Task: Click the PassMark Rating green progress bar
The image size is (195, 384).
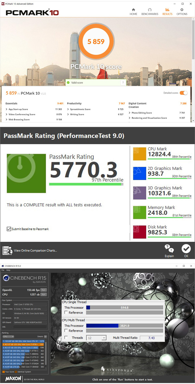Action: click(86, 184)
